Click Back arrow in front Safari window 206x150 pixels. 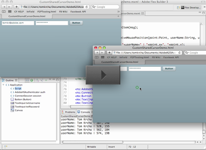pos(97,53)
